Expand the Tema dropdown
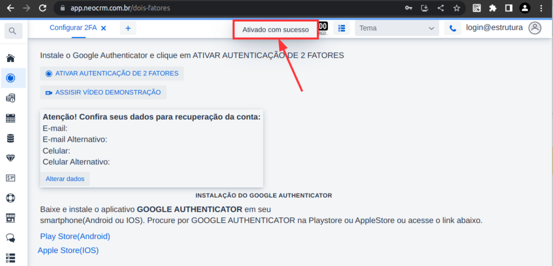The height and width of the screenshot is (266, 553). coord(397,29)
